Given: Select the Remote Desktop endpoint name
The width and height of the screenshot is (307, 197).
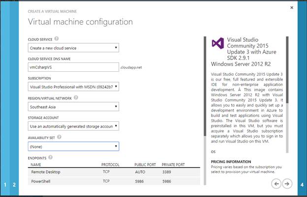Looking at the screenshot, I should (x=46, y=172).
